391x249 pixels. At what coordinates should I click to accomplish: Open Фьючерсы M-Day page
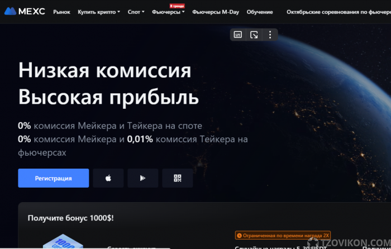(x=216, y=12)
